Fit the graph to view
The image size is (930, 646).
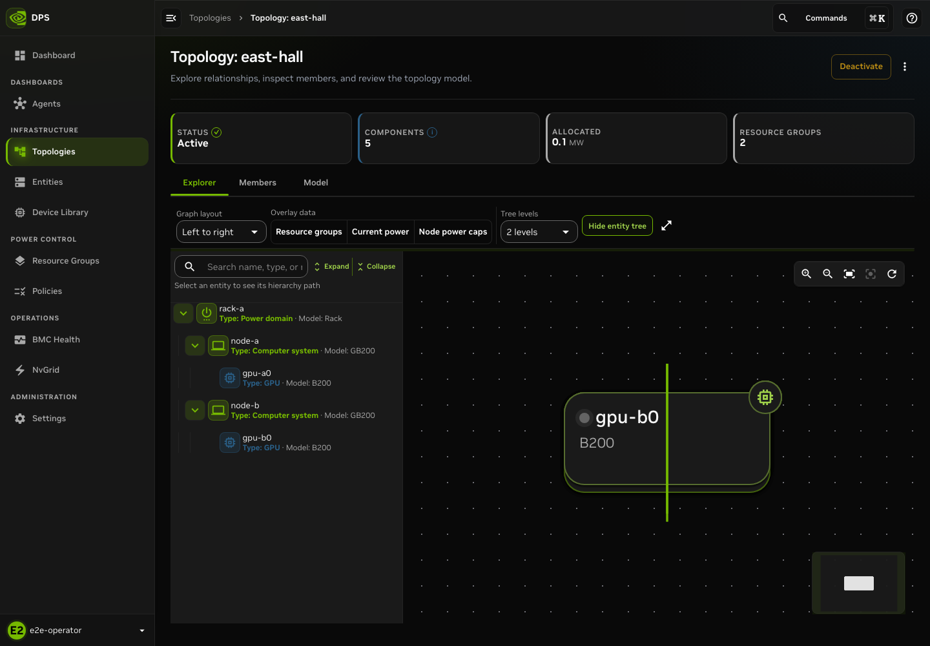(849, 274)
